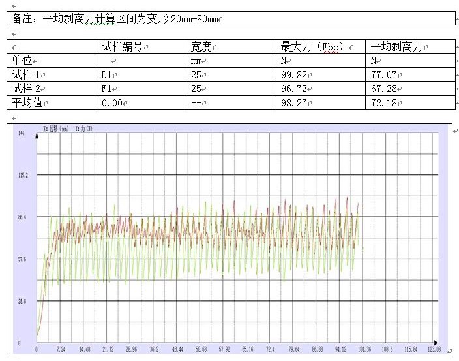The width and height of the screenshot is (459, 361).
Task: Click the 77.07 average peel force value
Action: (x=383, y=74)
